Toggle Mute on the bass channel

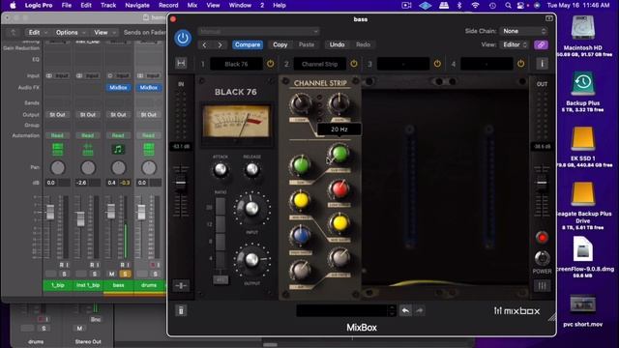[112, 274]
